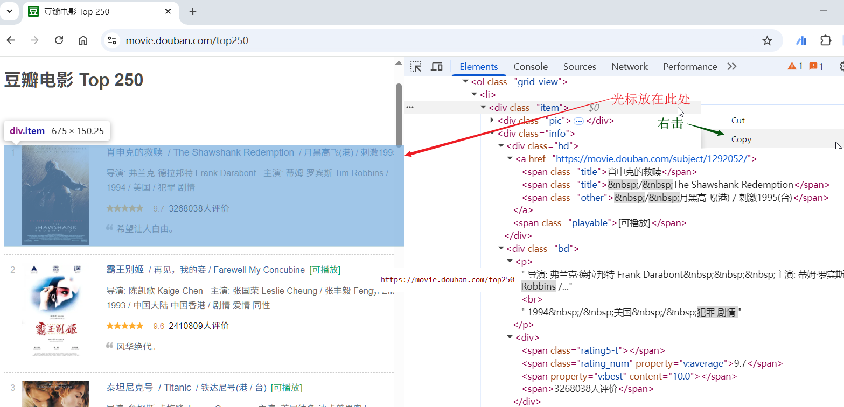Click the 霸王别姬 movie title link
The height and width of the screenshot is (407, 844).
pos(125,270)
